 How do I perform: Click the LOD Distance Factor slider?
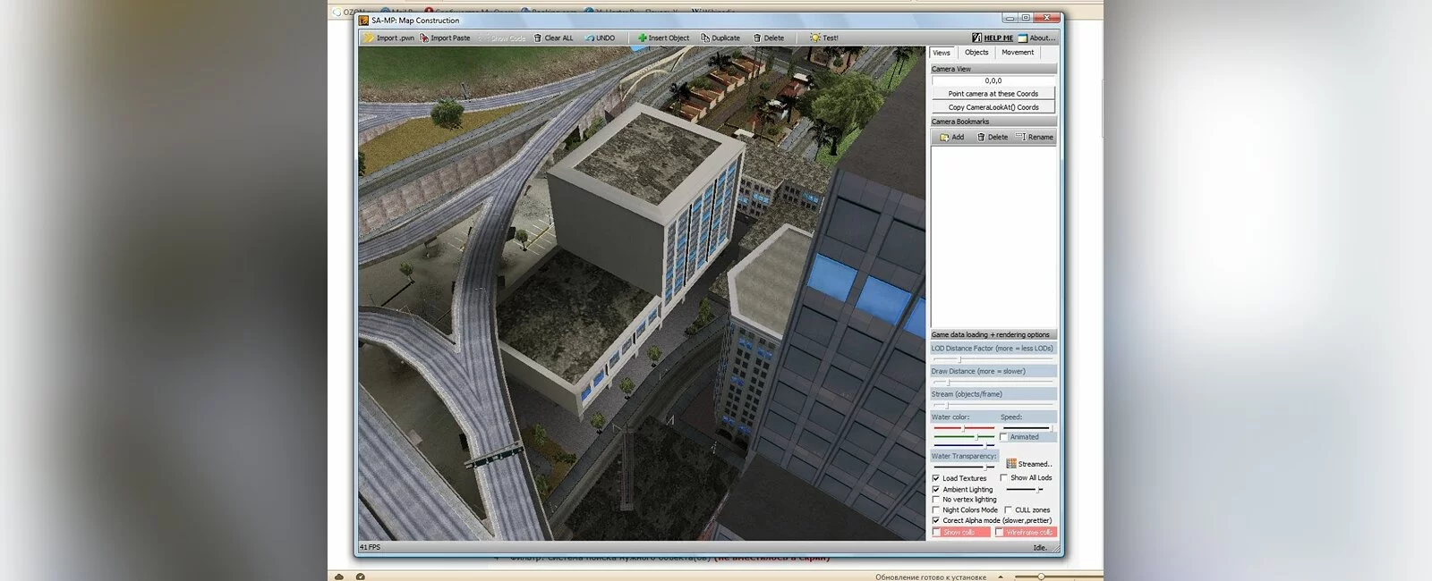[x=993, y=359]
